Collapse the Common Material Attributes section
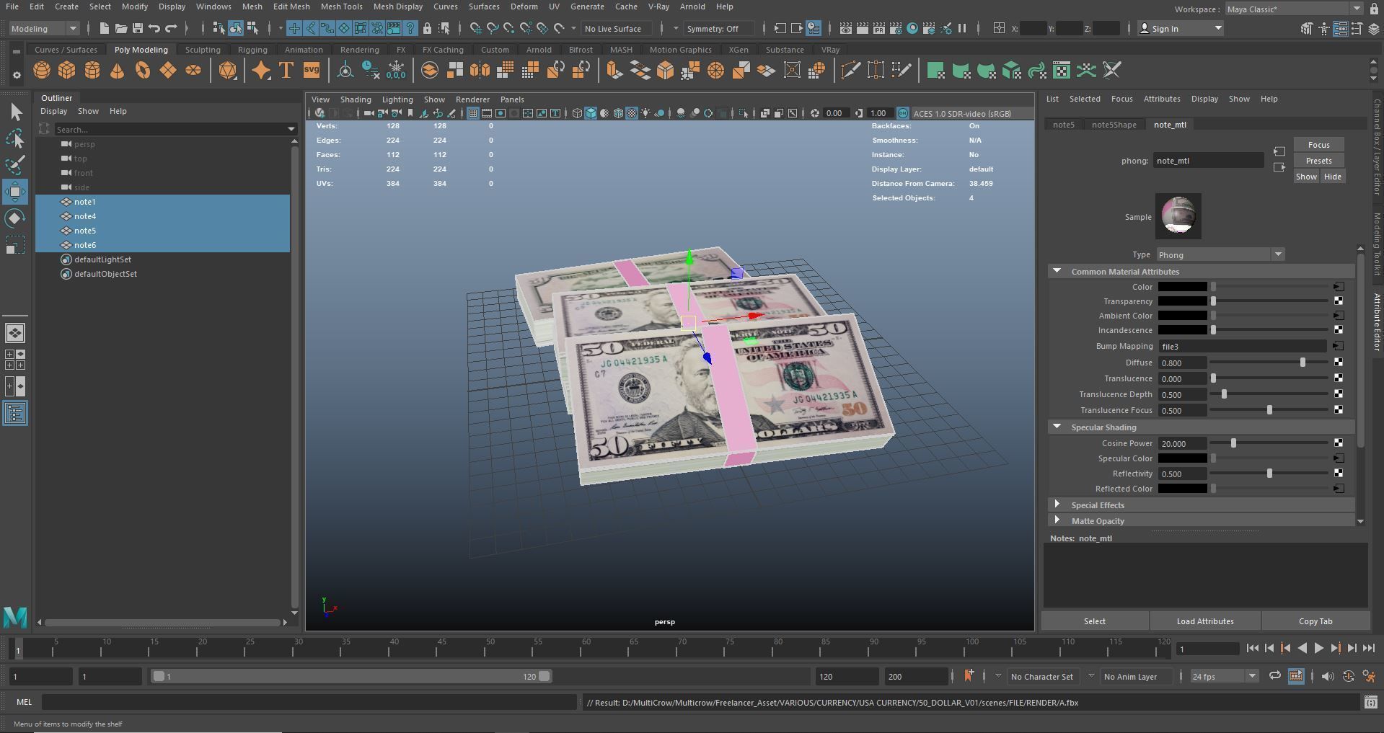The image size is (1384, 733). tap(1057, 271)
